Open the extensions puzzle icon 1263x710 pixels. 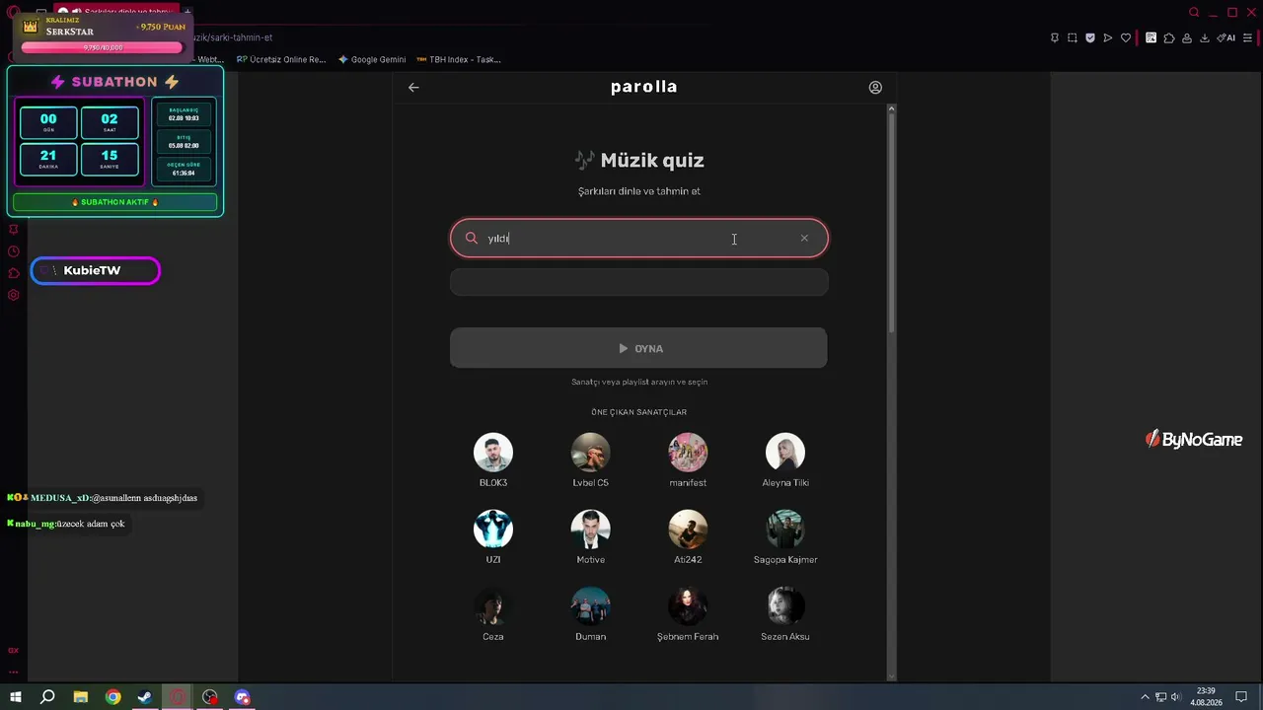pyautogui.click(x=1169, y=37)
